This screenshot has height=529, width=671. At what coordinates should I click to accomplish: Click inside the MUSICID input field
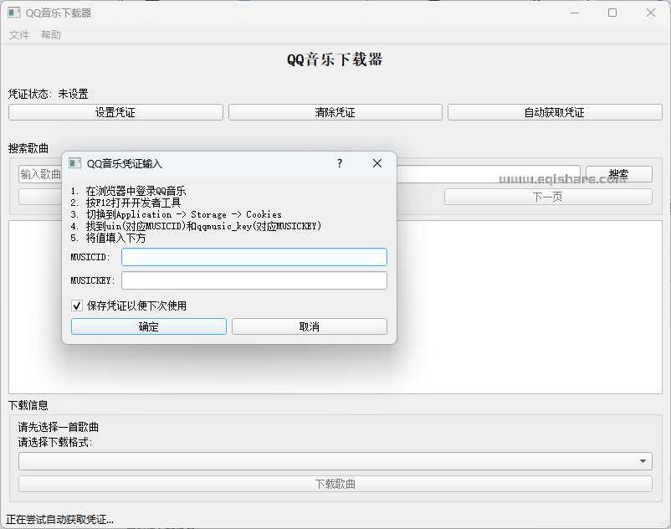[254, 256]
